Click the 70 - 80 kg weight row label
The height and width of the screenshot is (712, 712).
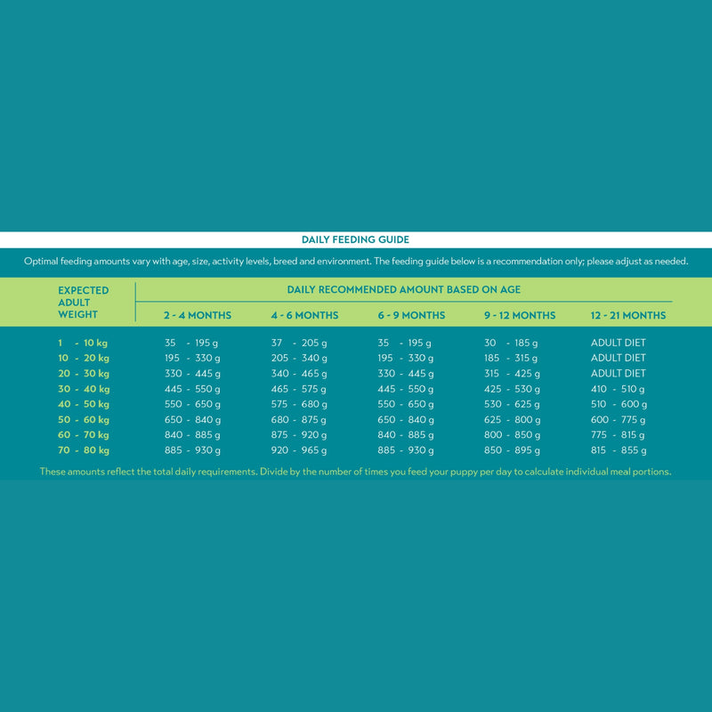pos(84,450)
